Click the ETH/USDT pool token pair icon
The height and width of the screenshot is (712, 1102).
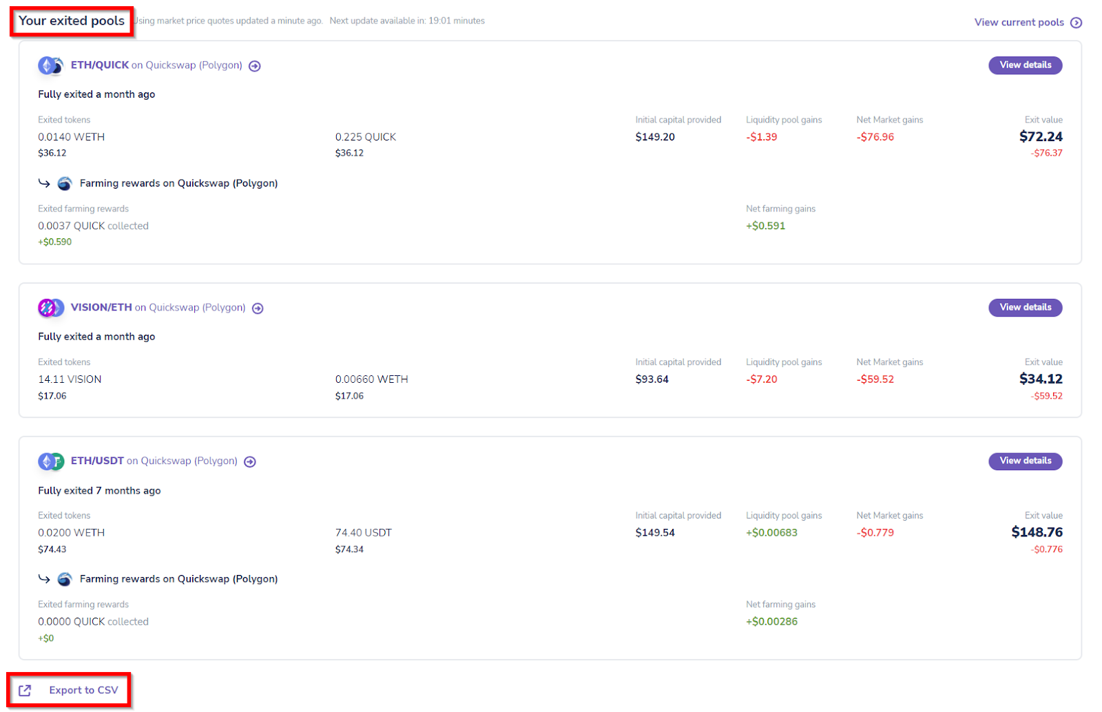[50, 461]
